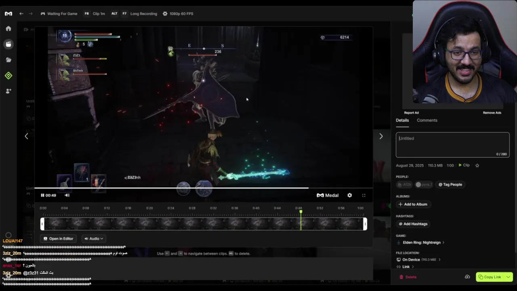517x291 pixels.
Task: Open the folders sidebar icon
Action: tap(8, 60)
